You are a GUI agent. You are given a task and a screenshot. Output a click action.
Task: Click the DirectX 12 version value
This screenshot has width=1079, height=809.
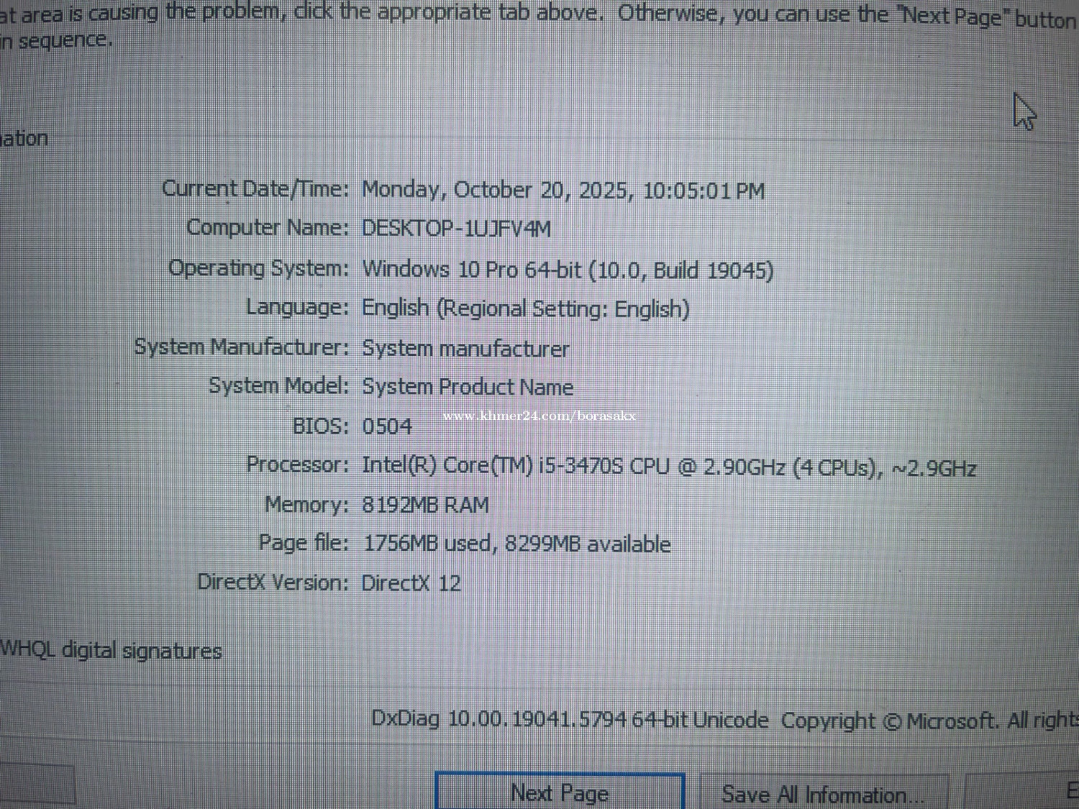click(x=411, y=582)
